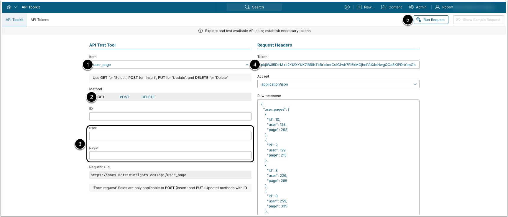Open the Robert user menu
Viewport: 508px width, 217px height.
coord(448,7)
